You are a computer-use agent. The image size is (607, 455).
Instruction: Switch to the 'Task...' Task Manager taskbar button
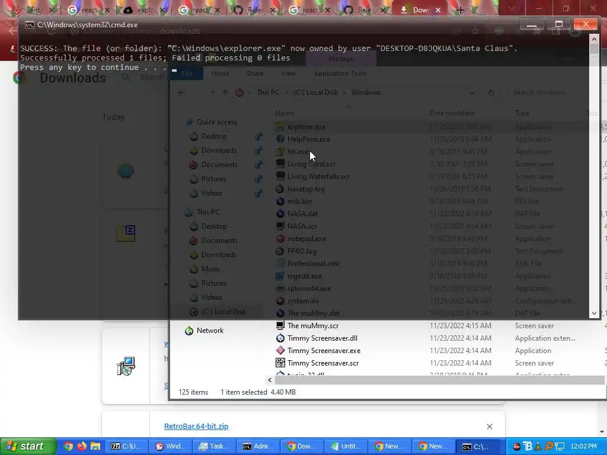click(214, 447)
